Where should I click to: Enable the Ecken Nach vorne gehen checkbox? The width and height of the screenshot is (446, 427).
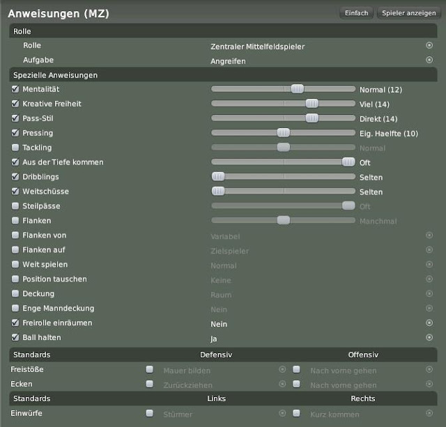pos(296,385)
